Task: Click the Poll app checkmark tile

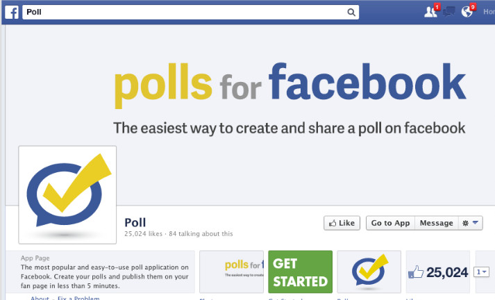Action: 369,272
